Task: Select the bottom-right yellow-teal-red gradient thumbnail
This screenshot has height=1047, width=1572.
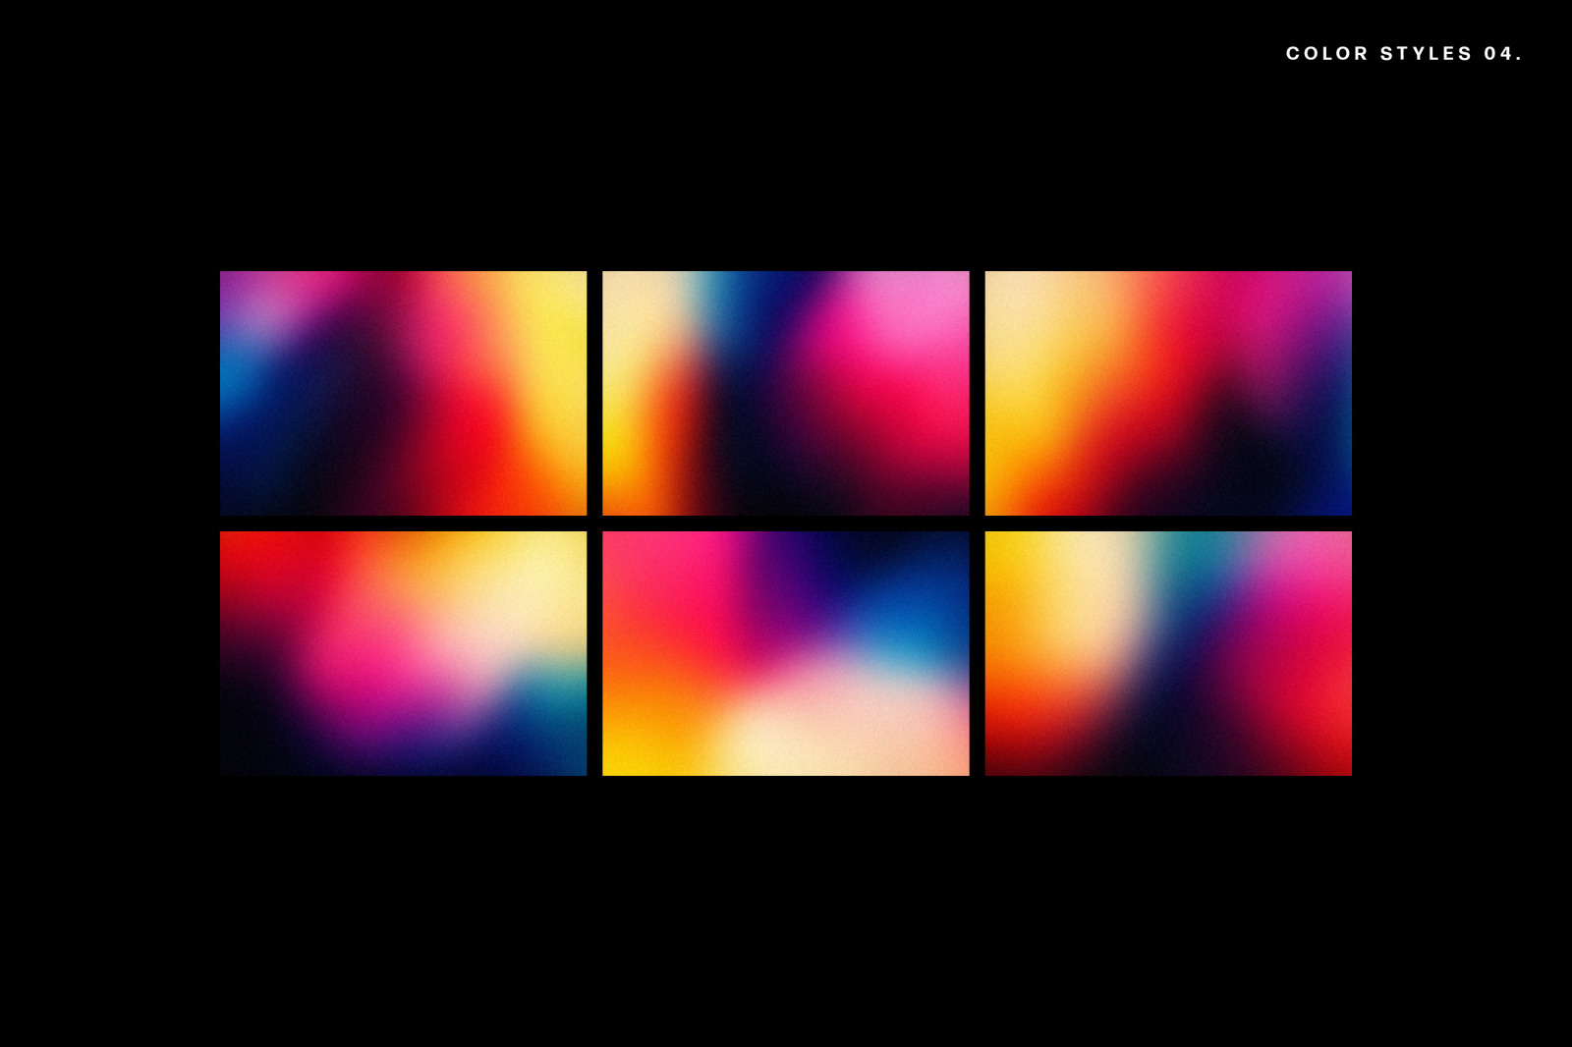Action: [x=1168, y=653]
